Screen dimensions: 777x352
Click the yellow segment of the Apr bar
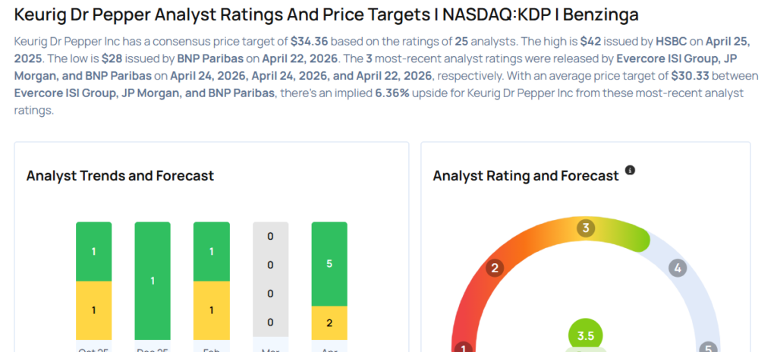pyautogui.click(x=329, y=322)
